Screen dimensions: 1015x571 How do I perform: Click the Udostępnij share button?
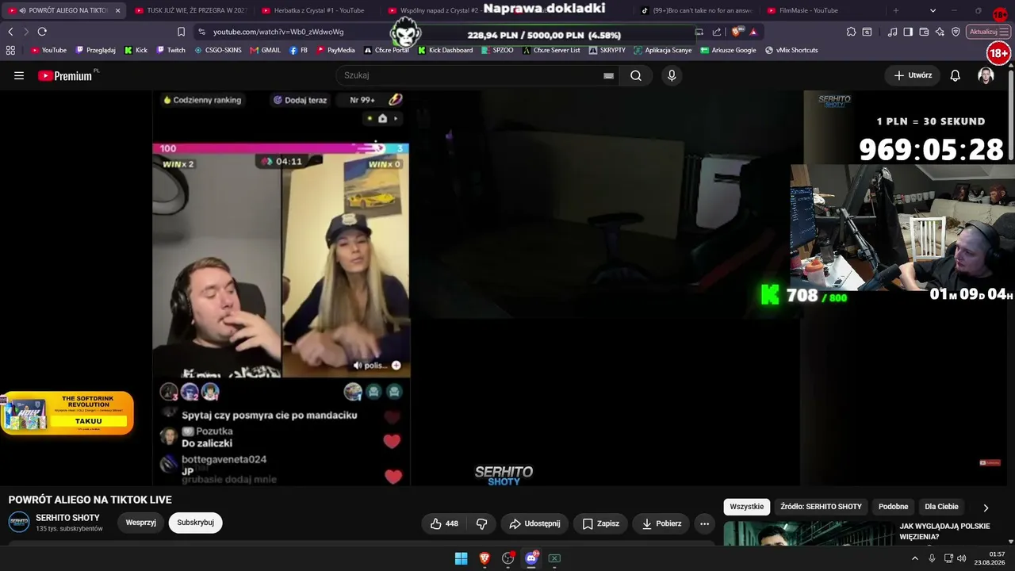tap(534, 523)
